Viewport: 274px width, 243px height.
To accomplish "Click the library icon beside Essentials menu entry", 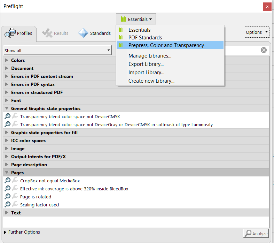I will (x=121, y=30).
